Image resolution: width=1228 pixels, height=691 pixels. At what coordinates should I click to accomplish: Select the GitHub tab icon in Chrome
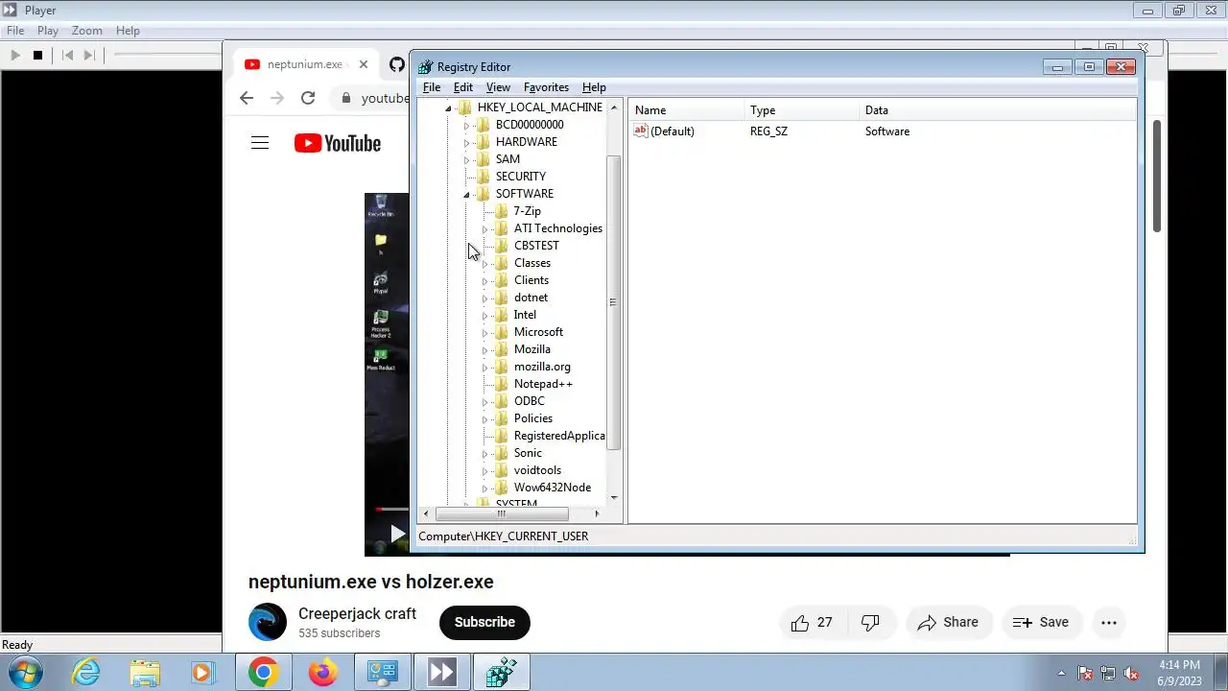point(397,64)
